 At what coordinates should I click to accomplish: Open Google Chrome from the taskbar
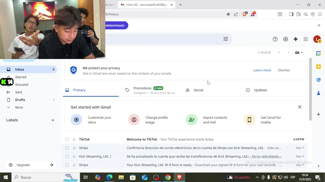[168, 177]
